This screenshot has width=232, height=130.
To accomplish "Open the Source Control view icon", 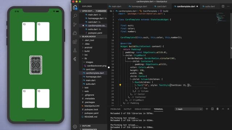I will [75, 25].
